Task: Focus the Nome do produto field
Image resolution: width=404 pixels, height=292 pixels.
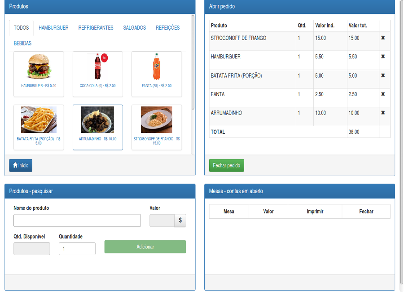Action: pos(77,221)
